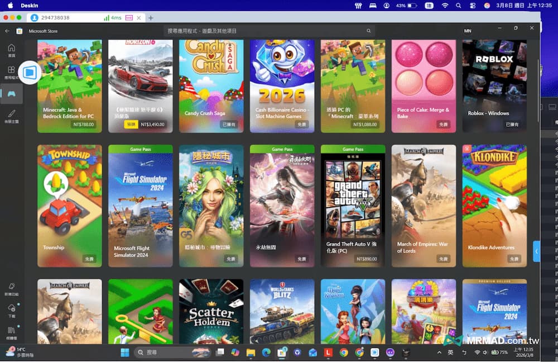This screenshot has height=362, width=558.
Task: Open the Downloads cloud icon in the sidebar
Action: [11, 309]
